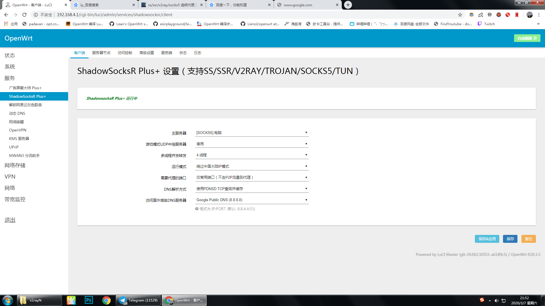This screenshot has width=545, height=306.
Task: Open the 服务器节点 tab
Action: pyautogui.click(x=101, y=53)
